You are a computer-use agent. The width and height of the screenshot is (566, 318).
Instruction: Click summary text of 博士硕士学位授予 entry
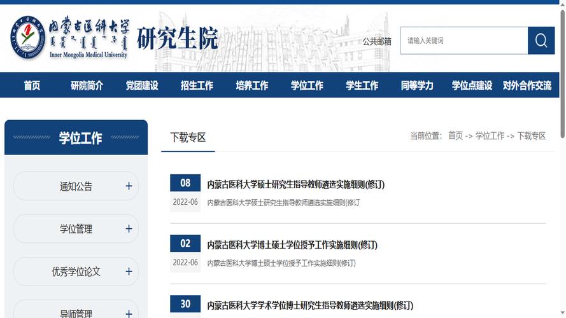[281, 263]
